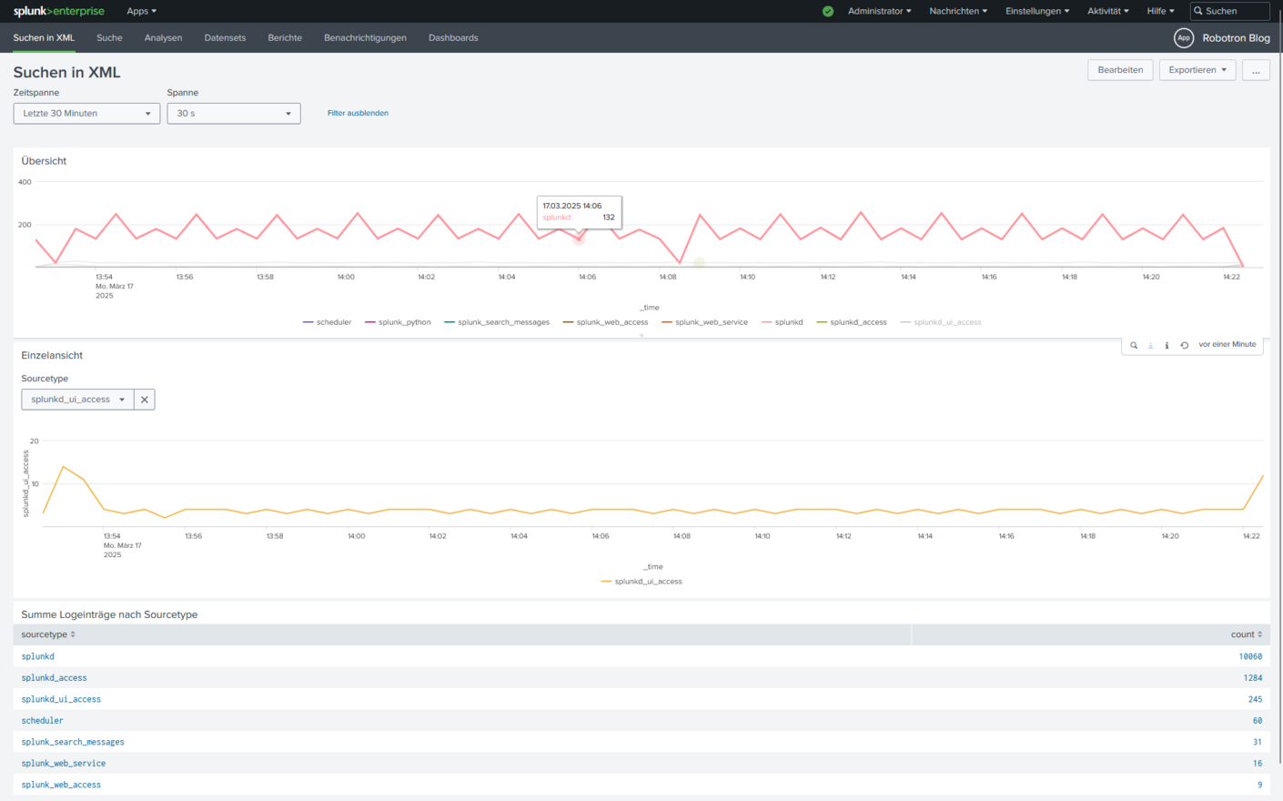The image size is (1283, 801).
Task: Click the vor einer Minute timestamp text
Action: pyautogui.click(x=1227, y=344)
